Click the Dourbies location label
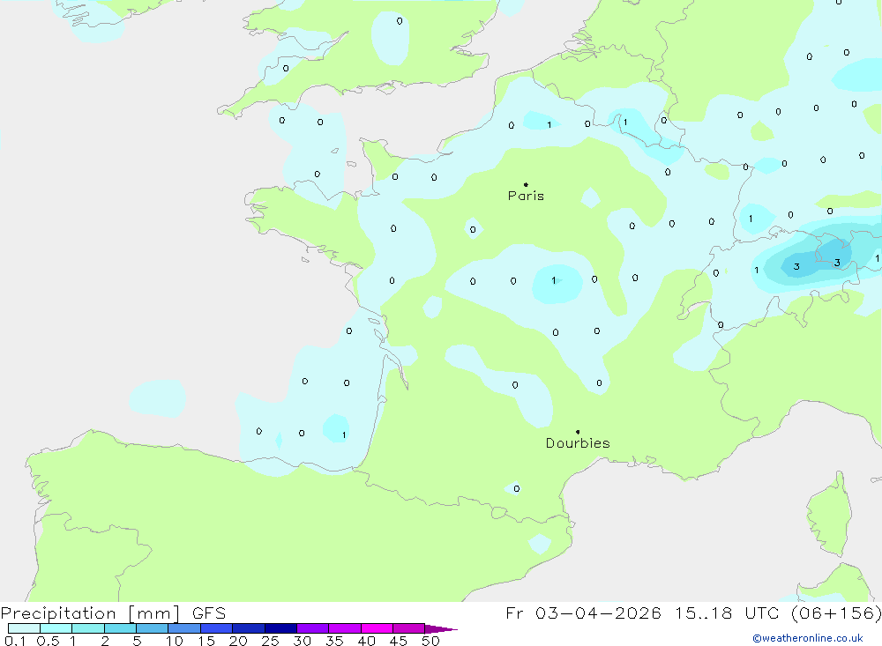 click(x=578, y=443)
